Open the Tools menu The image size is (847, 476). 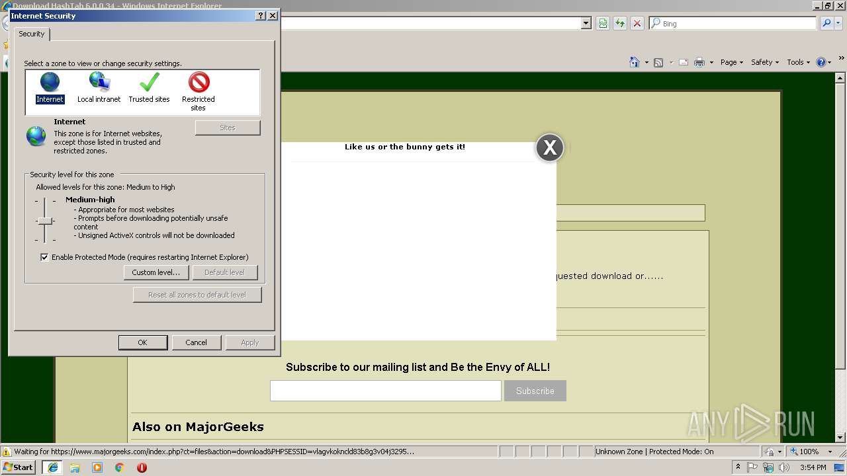click(798, 62)
